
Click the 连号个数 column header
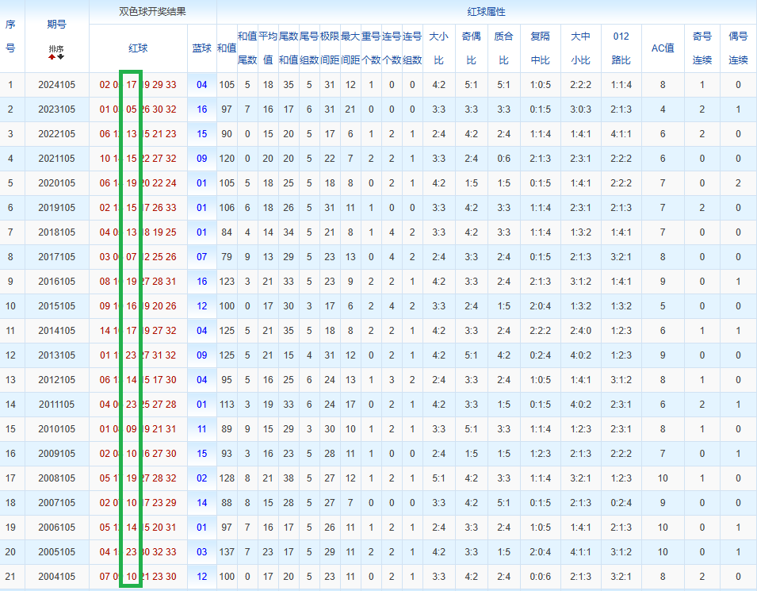click(x=392, y=48)
